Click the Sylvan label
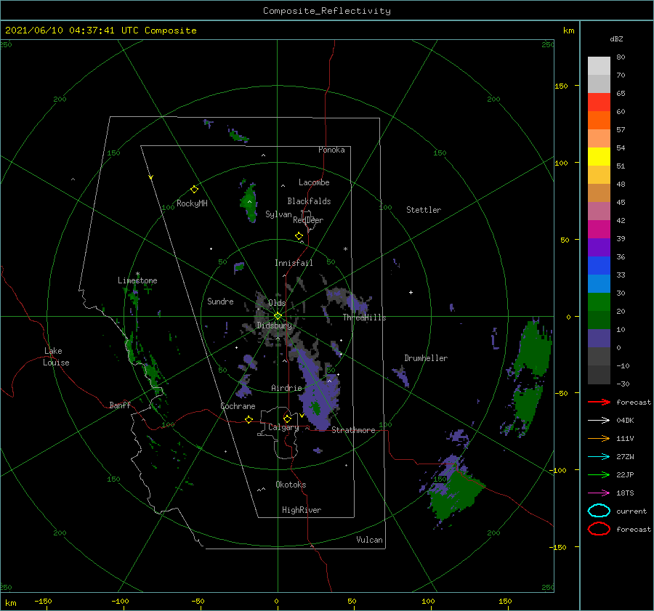 278,214
